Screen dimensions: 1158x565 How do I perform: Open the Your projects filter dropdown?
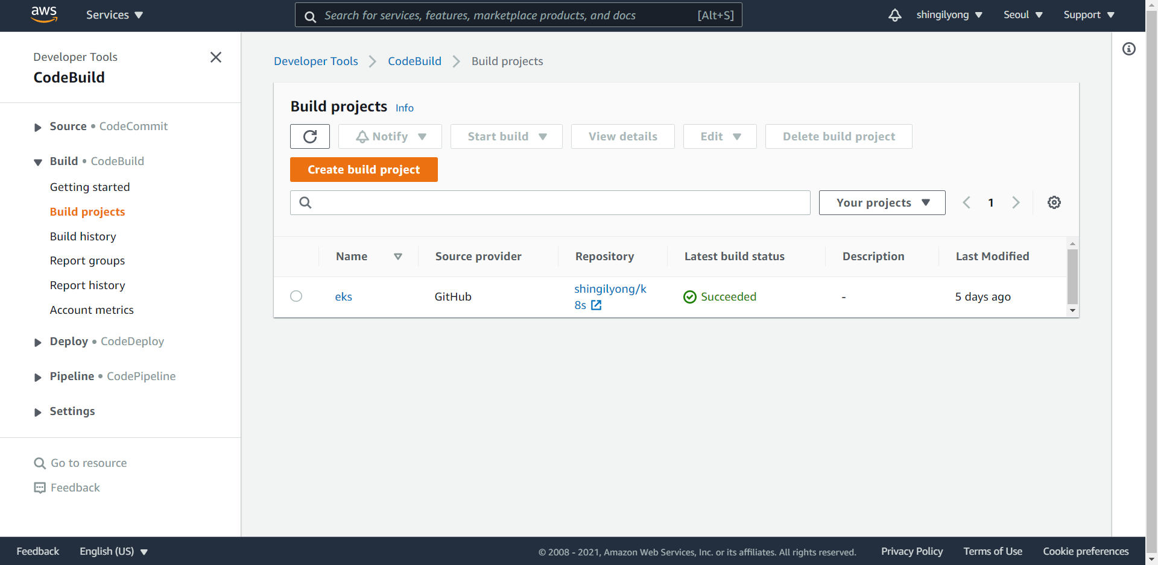tap(882, 203)
